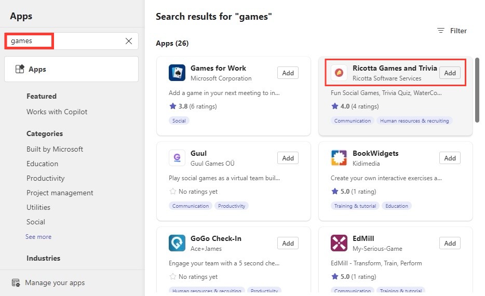Click the Filter icon
This screenshot has width=485, height=296.
click(441, 31)
